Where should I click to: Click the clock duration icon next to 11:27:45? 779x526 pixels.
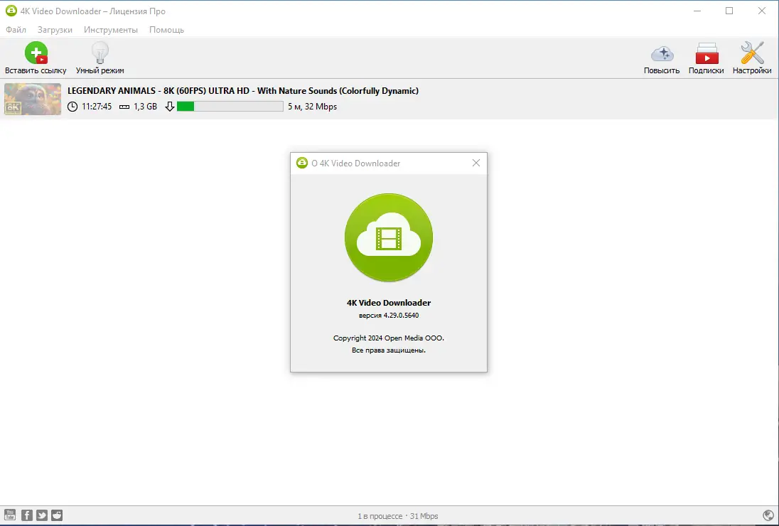coord(72,107)
